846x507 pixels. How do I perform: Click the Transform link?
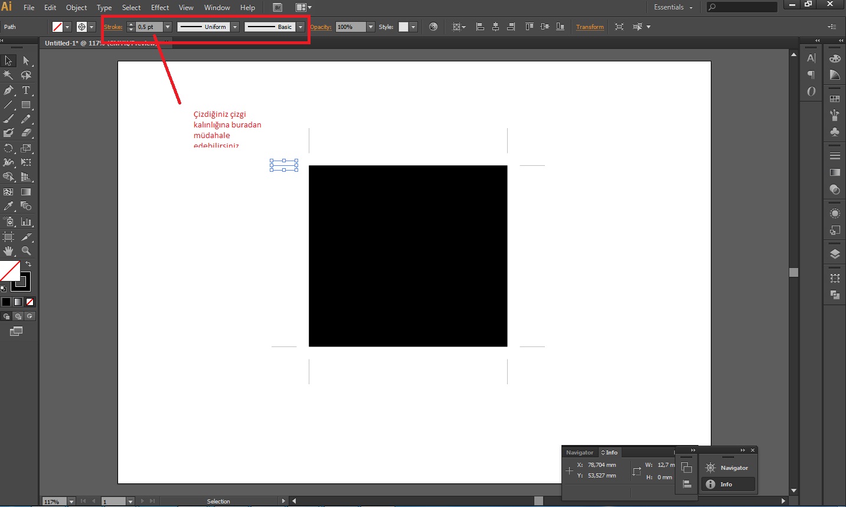tap(590, 27)
